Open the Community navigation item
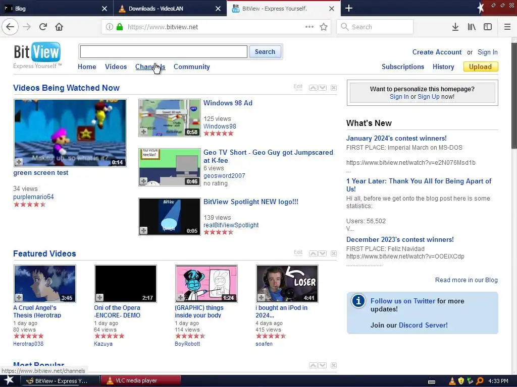 coord(191,67)
